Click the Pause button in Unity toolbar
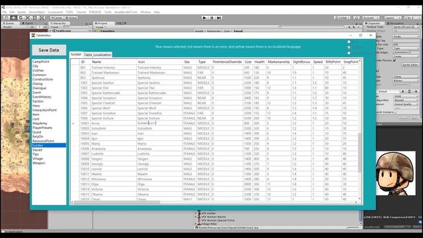This screenshot has height=238, width=423. [x=211, y=18]
